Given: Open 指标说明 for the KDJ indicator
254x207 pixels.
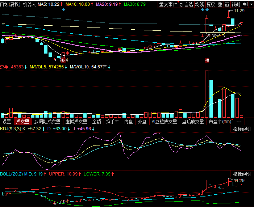Looking at the screenshot, I should [x=242, y=128].
